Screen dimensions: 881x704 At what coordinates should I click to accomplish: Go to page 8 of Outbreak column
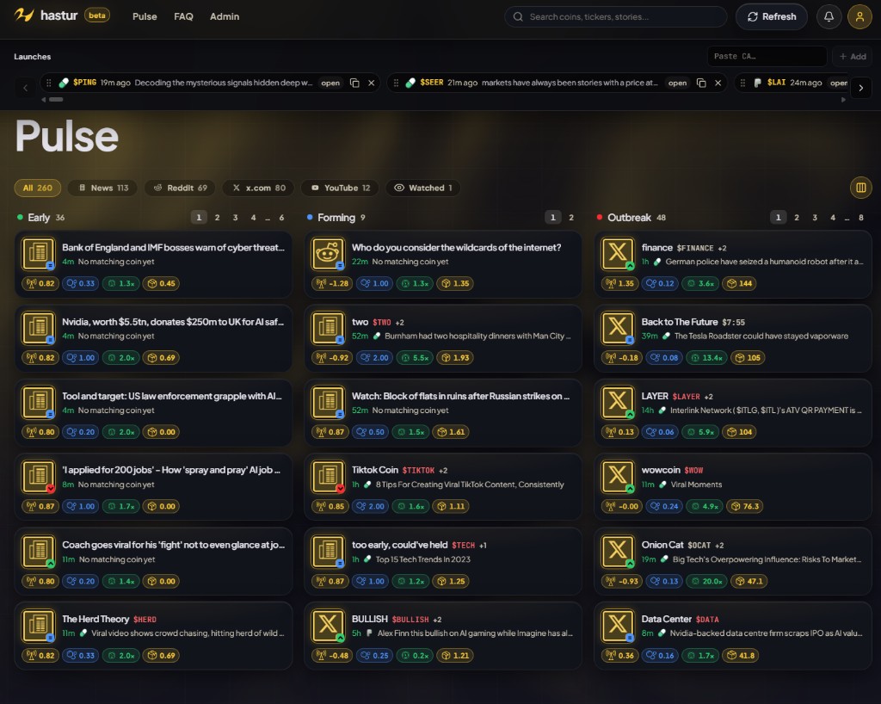pos(860,218)
